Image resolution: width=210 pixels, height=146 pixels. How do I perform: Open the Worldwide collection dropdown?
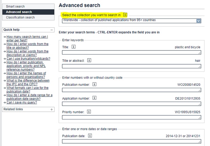coord(132,21)
